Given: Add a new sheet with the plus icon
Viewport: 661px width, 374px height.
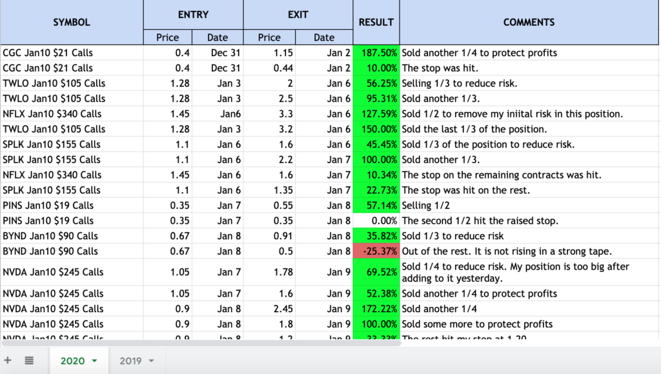Looking at the screenshot, I should pyautogui.click(x=8, y=360).
